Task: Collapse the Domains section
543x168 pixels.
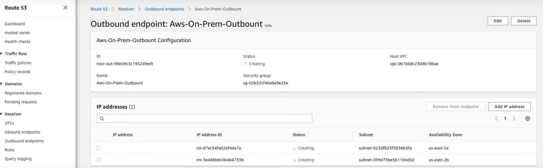Action: [x=1, y=84]
